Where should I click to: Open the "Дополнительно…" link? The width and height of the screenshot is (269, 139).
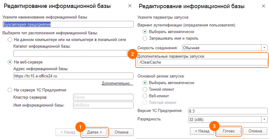(117, 83)
